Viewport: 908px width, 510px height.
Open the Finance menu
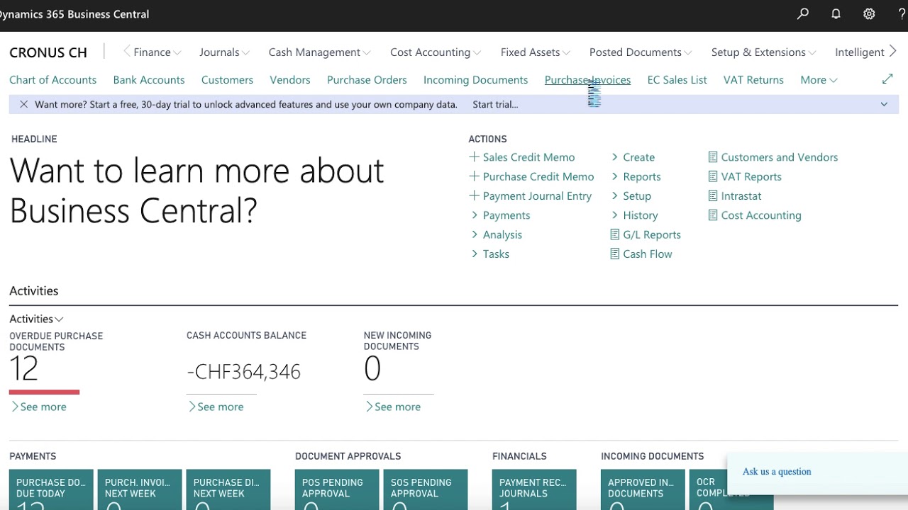(157, 52)
